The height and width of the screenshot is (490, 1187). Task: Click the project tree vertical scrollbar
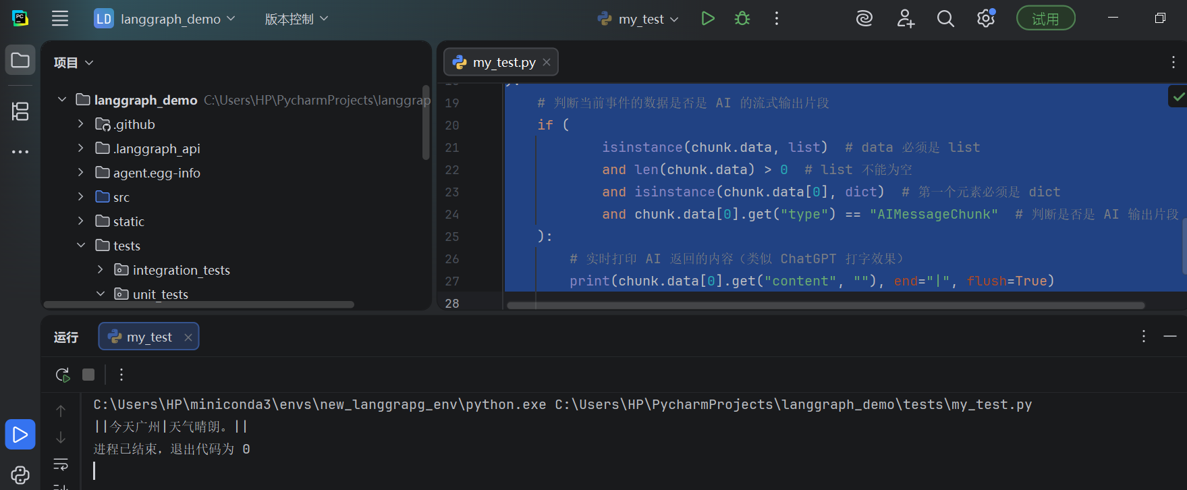(426, 123)
